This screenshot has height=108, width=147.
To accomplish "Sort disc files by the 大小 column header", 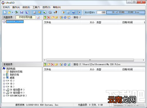I will pyautogui.click(x=88, y=22).
